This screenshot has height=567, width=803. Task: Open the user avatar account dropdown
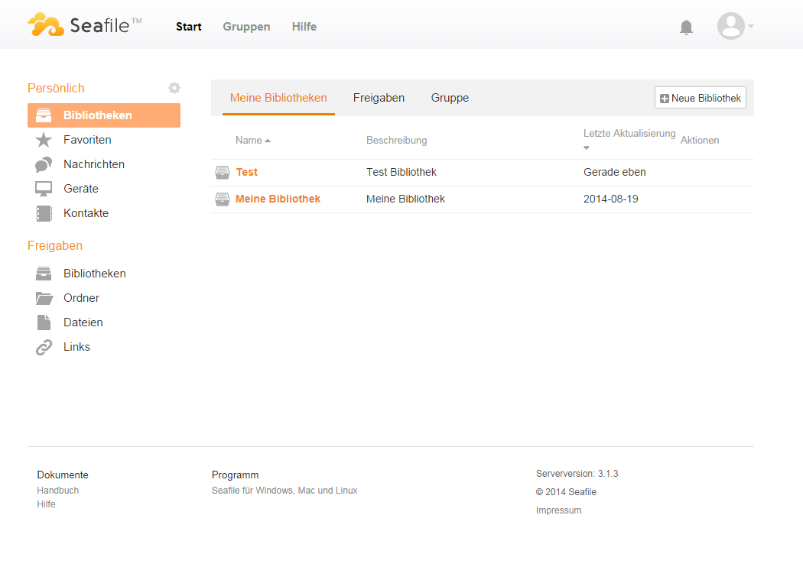(x=732, y=26)
